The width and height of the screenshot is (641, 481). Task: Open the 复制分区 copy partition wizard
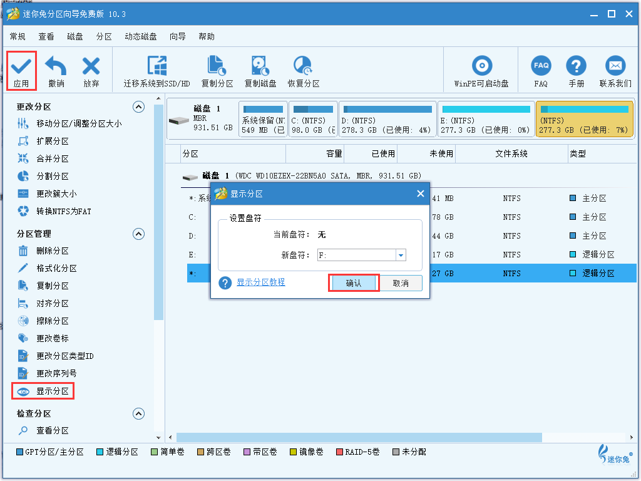pos(217,71)
